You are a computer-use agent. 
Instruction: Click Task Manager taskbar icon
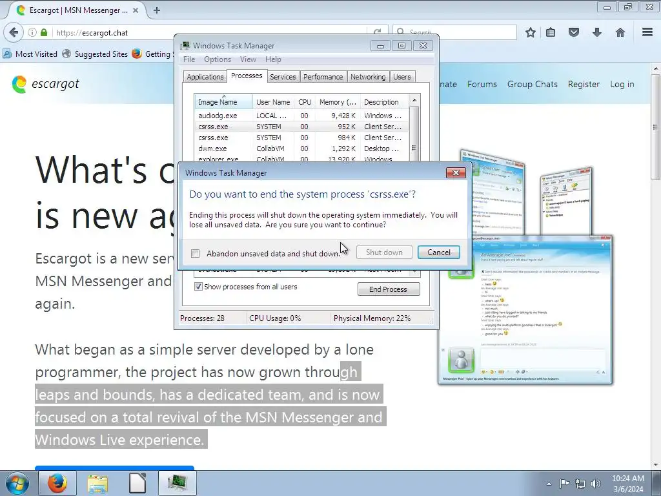tap(178, 483)
